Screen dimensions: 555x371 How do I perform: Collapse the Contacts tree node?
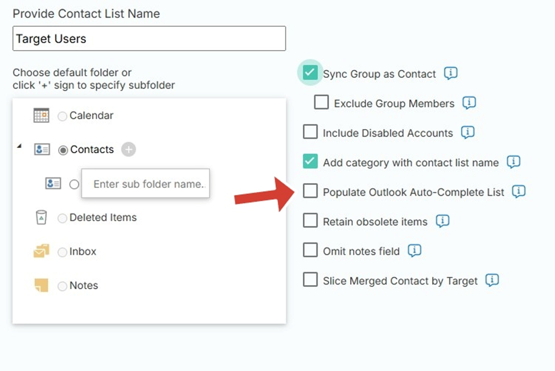19,146
